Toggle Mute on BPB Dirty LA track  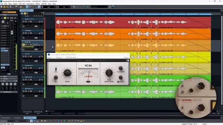click(26, 91)
